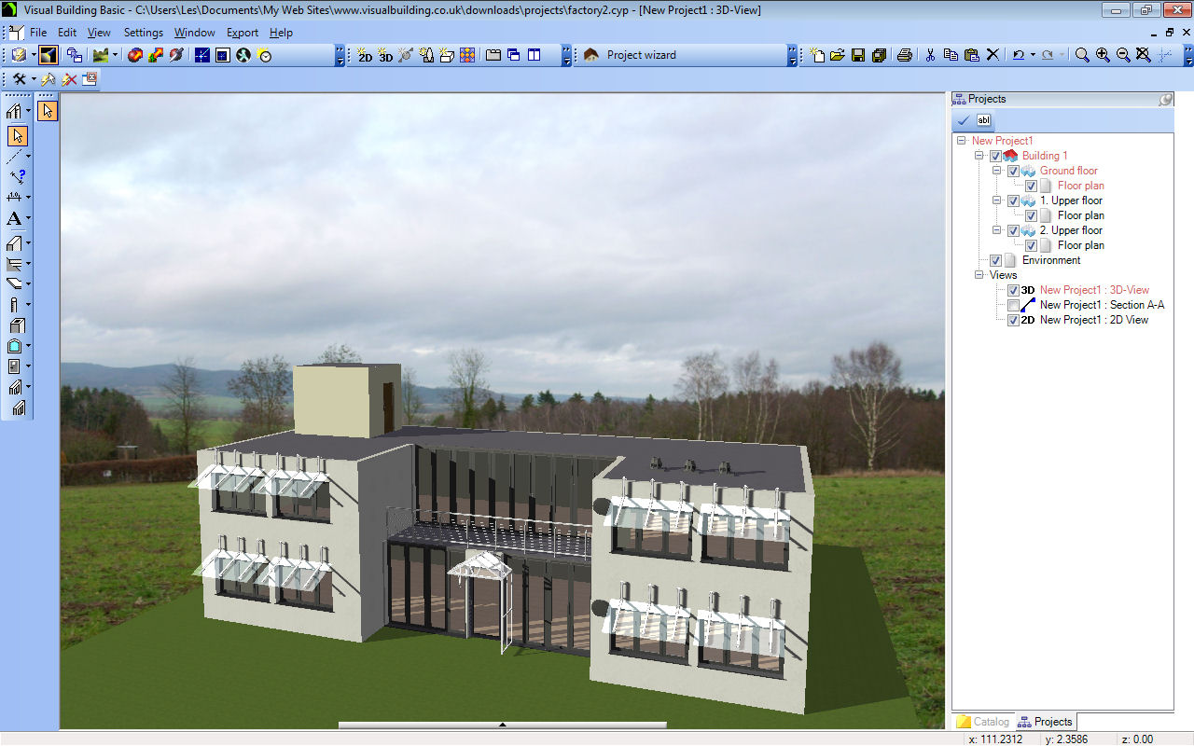Click the Save All multiple disks icon
1194x746 pixels.
[x=879, y=56]
